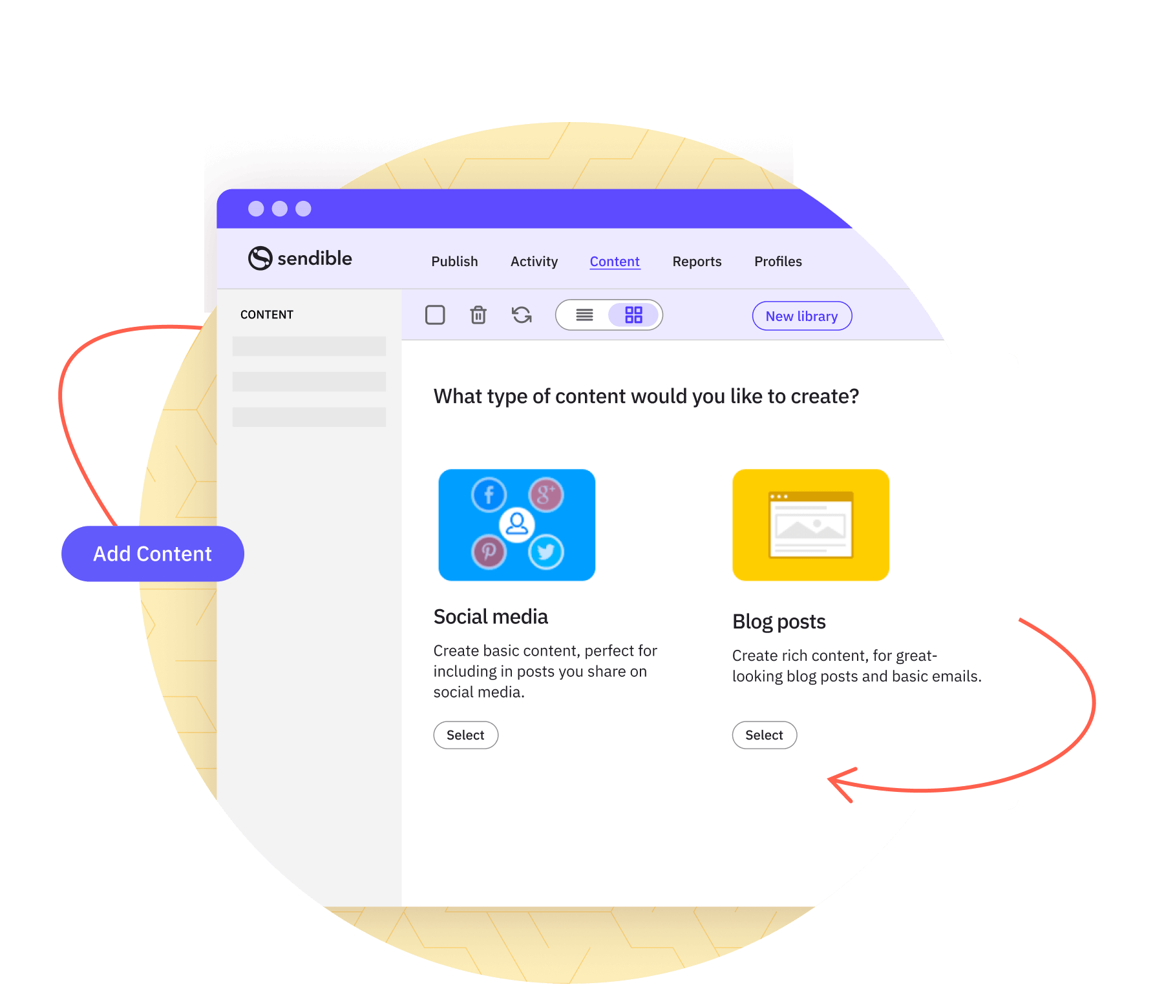This screenshot has height=987, width=1175.
Task: Click the Add Content button
Action: pyautogui.click(x=153, y=554)
